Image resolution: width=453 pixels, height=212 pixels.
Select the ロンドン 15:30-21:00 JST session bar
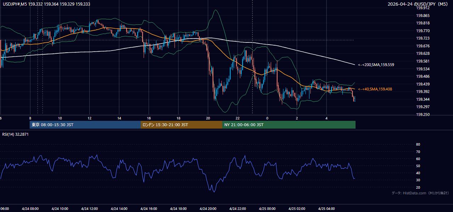181,125
